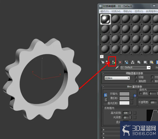Image resolution: width=158 pixels, height=139 pixels.
Task: Click the diffuse-specular lock button below C
Action: (106, 100)
